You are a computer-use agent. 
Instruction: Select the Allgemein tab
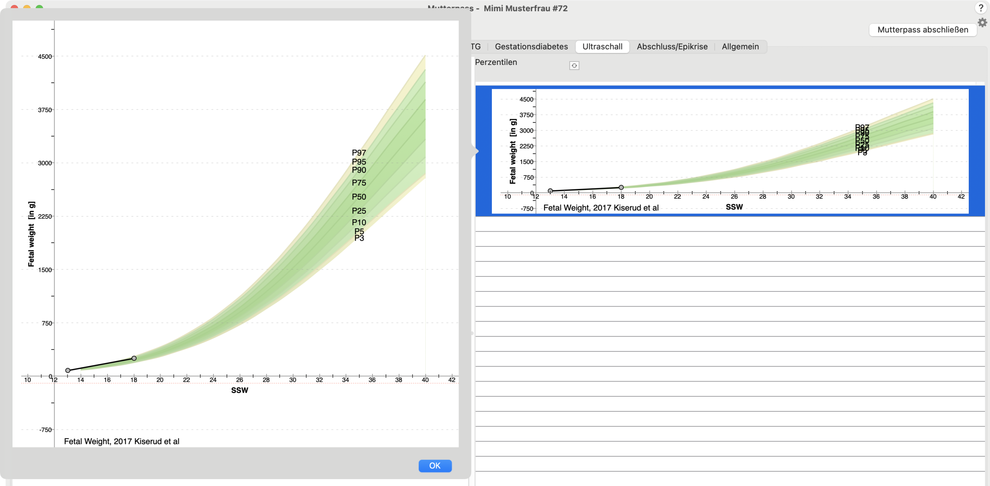click(740, 47)
